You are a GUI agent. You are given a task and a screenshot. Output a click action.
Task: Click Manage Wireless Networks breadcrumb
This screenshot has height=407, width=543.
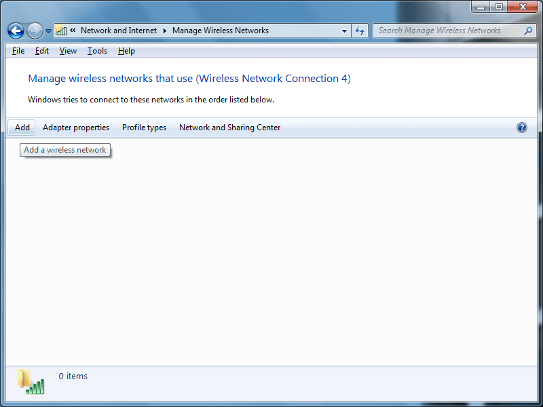click(221, 31)
